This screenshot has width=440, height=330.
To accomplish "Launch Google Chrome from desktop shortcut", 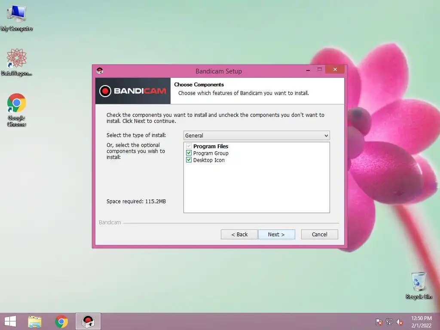I will [x=17, y=110].
